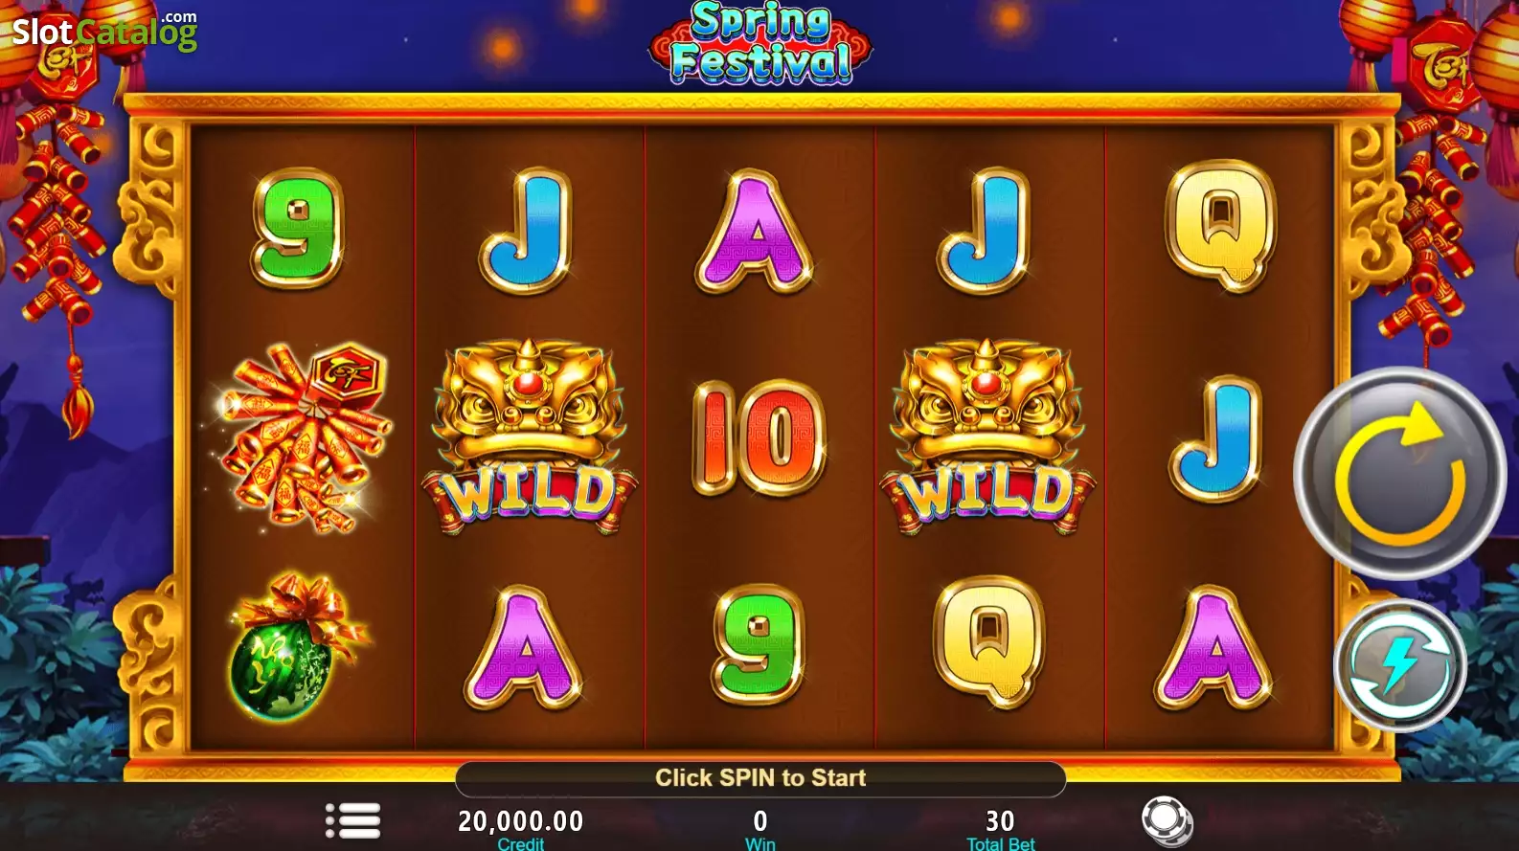Toggle the lightning turbo spin button
1519x851 pixels.
click(x=1400, y=665)
